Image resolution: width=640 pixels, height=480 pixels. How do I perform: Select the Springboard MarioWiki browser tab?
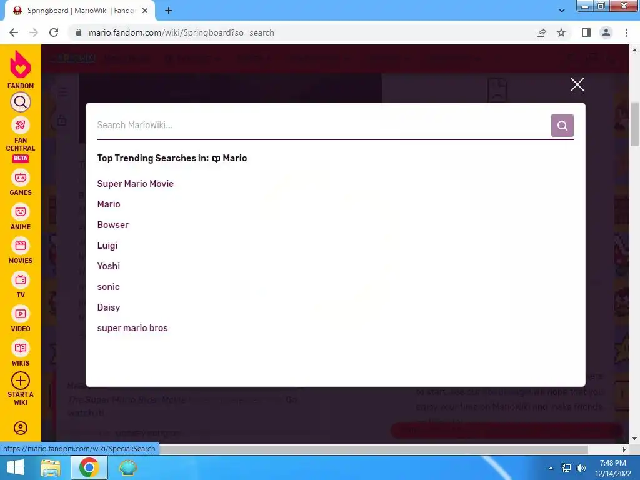click(x=79, y=11)
